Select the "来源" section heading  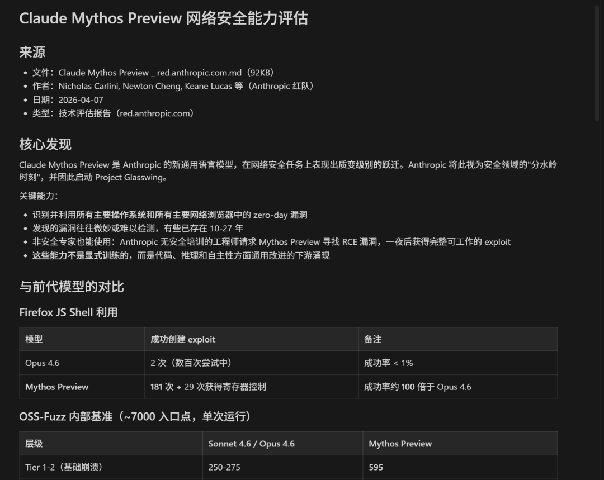(x=32, y=52)
